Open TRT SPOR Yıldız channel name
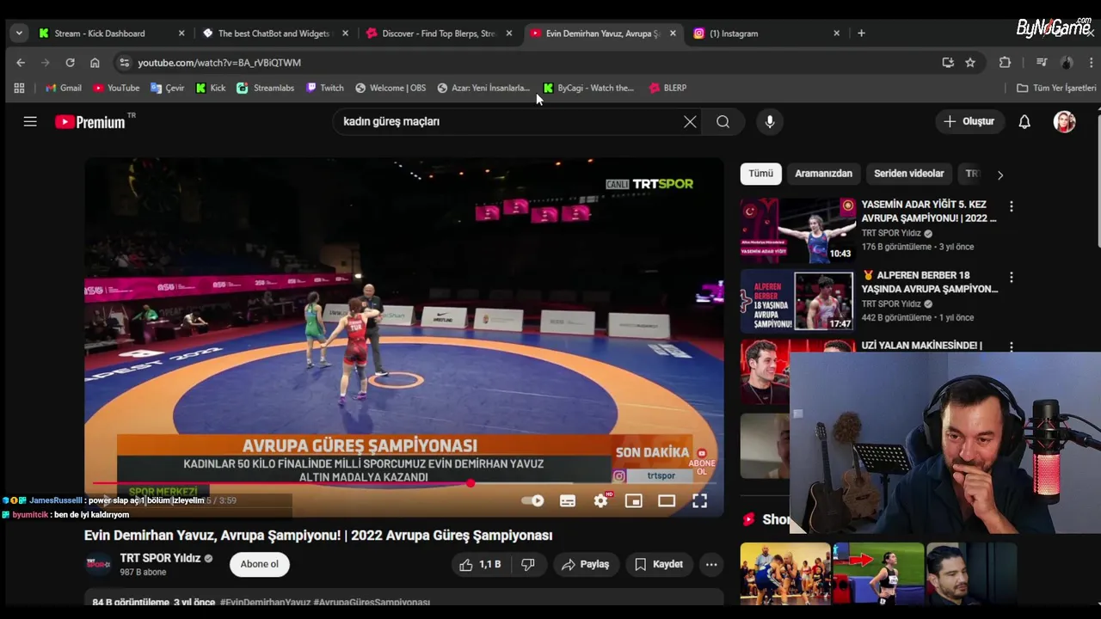This screenshot has height=619, width=1101. (x=160, y=558)
